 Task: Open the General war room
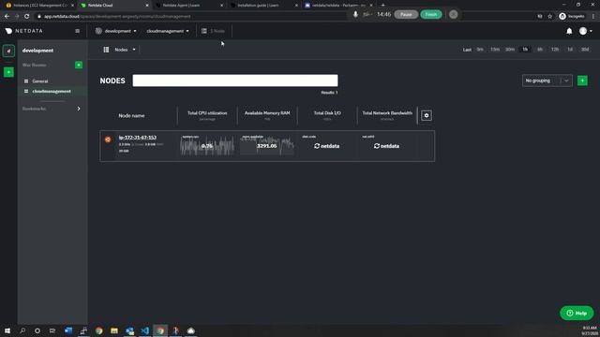pyautogui.click(x=40, y=81)
